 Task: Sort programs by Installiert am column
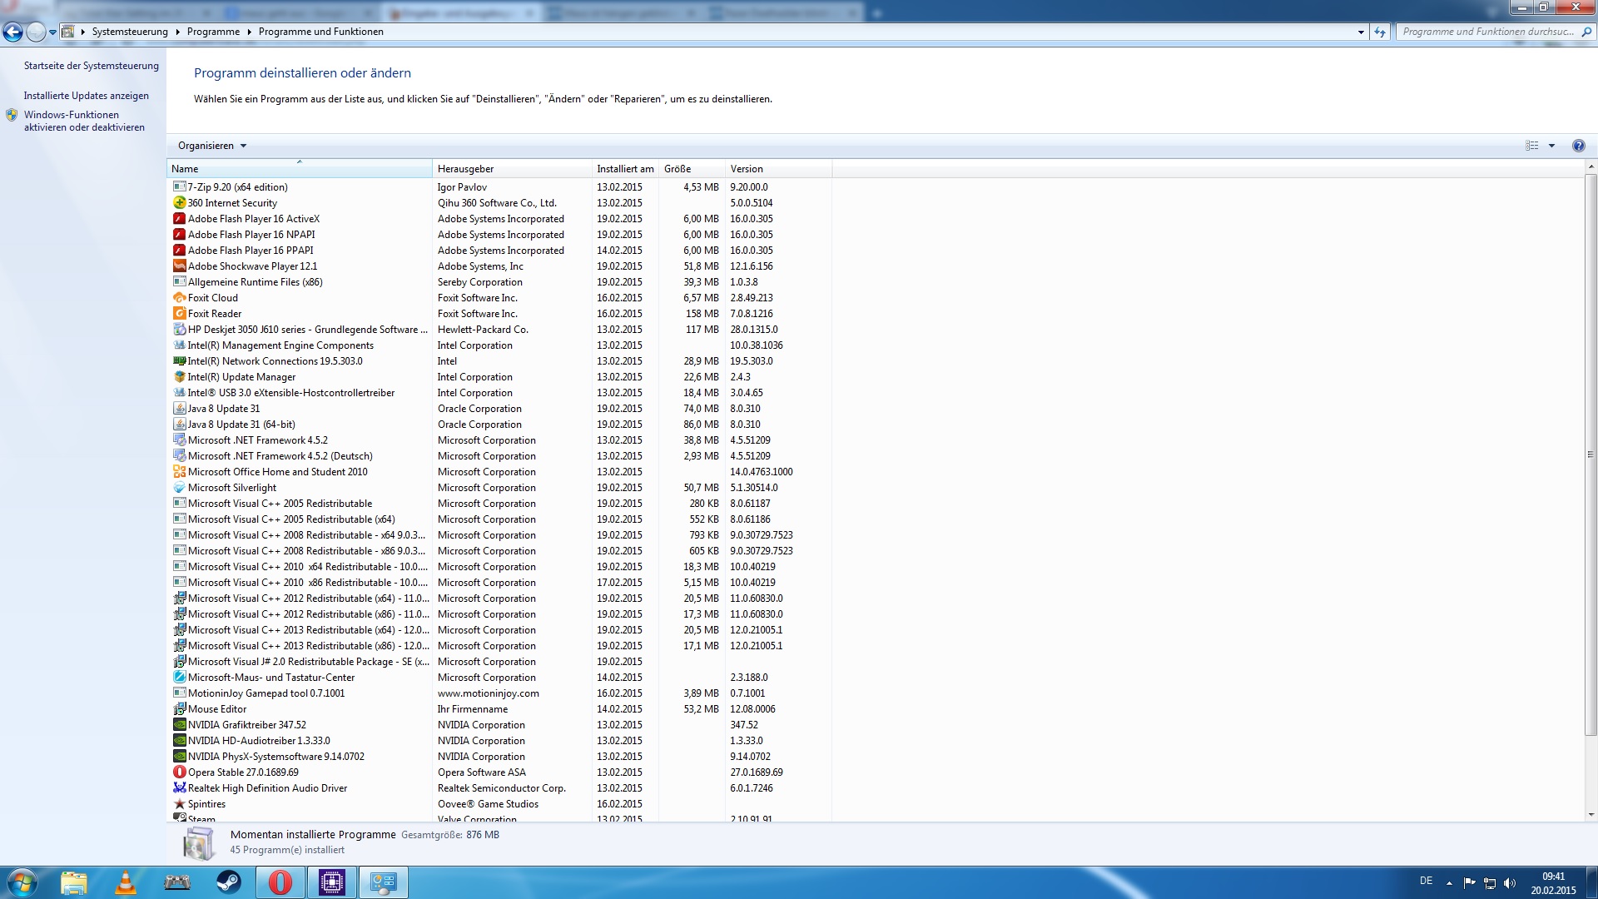point(625,169)
